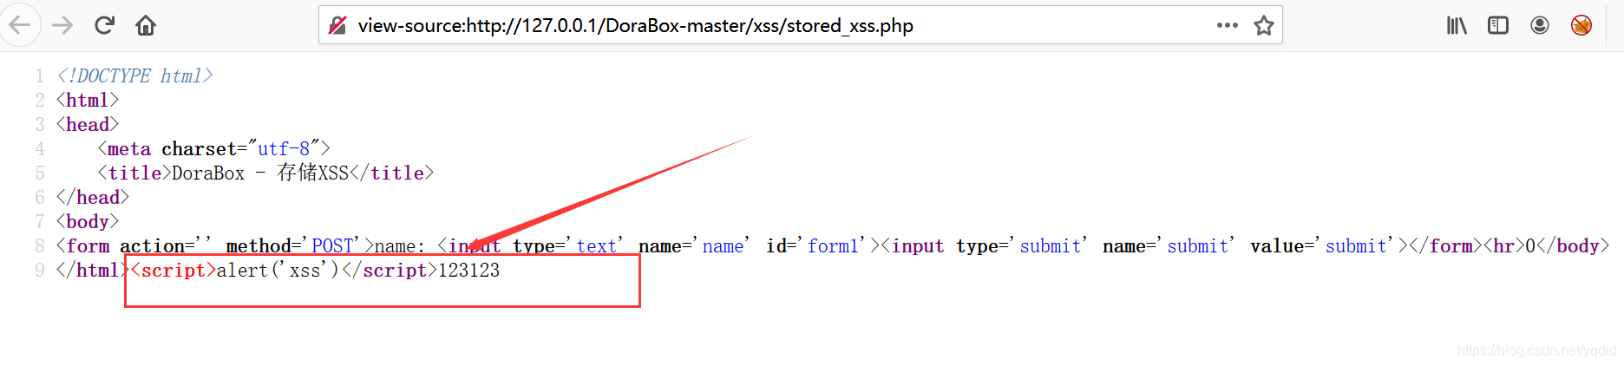Viewport: 1624px width, 366px height.
Task: Click the insecure connection icon in address bar
Action: [x=337, y=25]
